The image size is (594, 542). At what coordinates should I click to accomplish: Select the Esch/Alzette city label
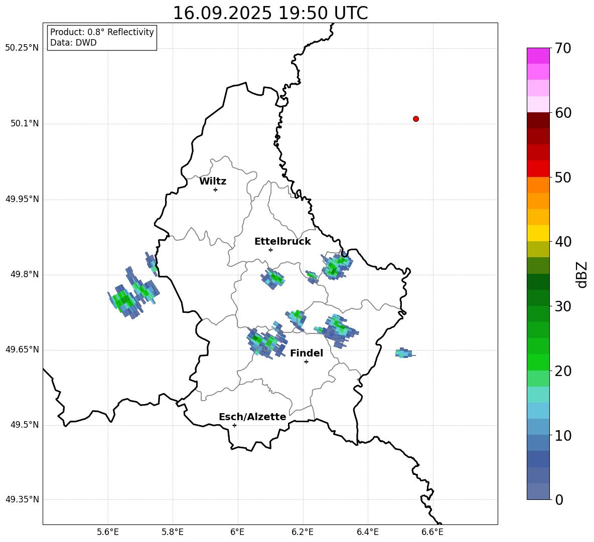point(252,417)
